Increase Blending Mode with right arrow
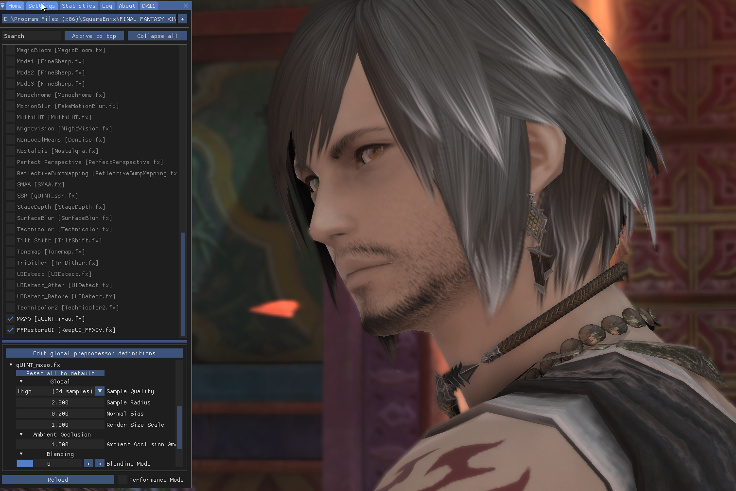 [100, 464]
